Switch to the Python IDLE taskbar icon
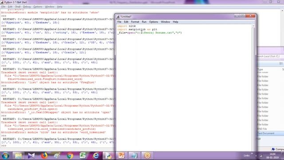Viewport: 284px width, 160px height. pos(108,156)
